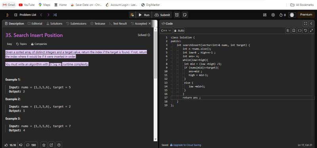This screenshot has width=317, height=148.
Task: Open the notes sticky icon
Action: pyautogui.click(x=184, y=15)
